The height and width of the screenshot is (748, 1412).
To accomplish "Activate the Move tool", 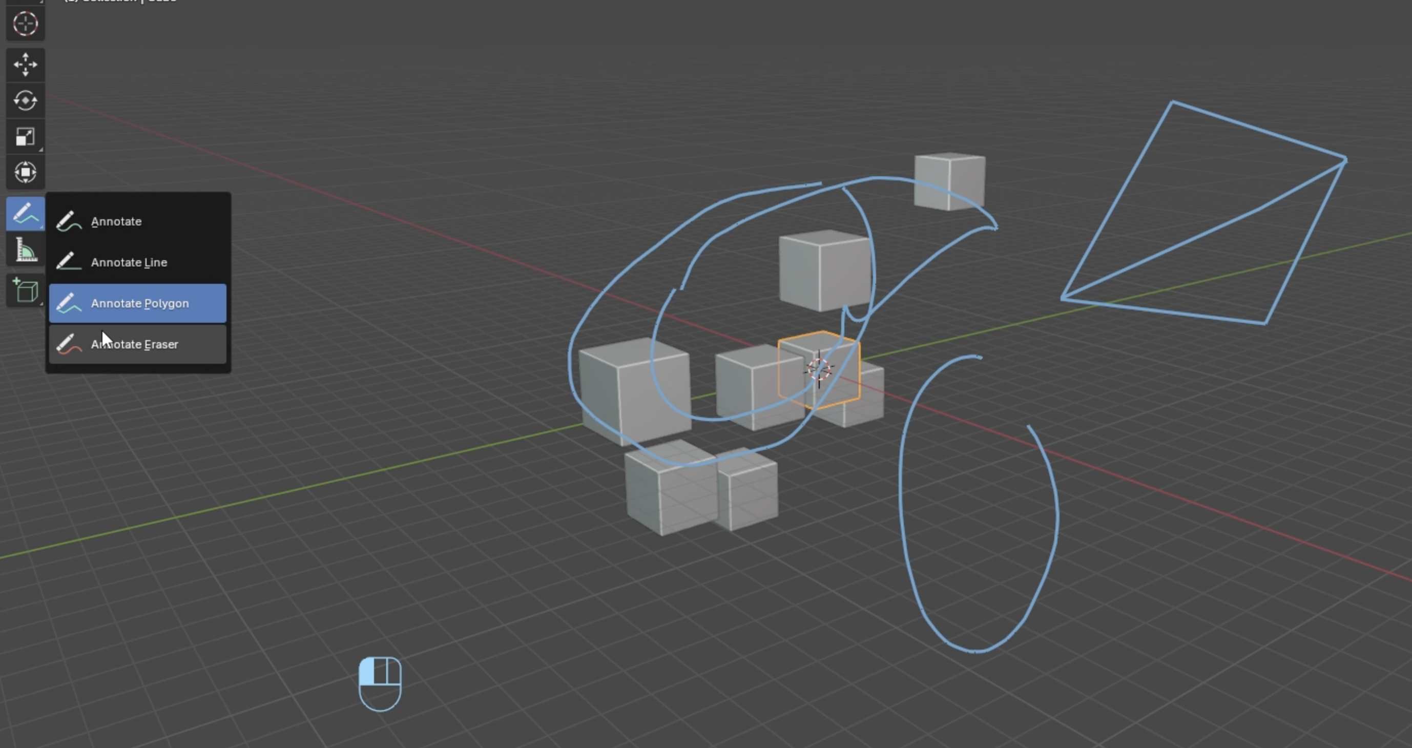I will tap(25, 65).
